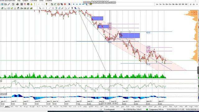Open the udsp chart tab
199x112 pixels.
[x=85, y=106]
